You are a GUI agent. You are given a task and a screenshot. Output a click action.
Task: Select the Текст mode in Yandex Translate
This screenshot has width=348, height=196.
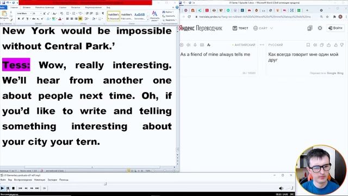click(240, 28)
